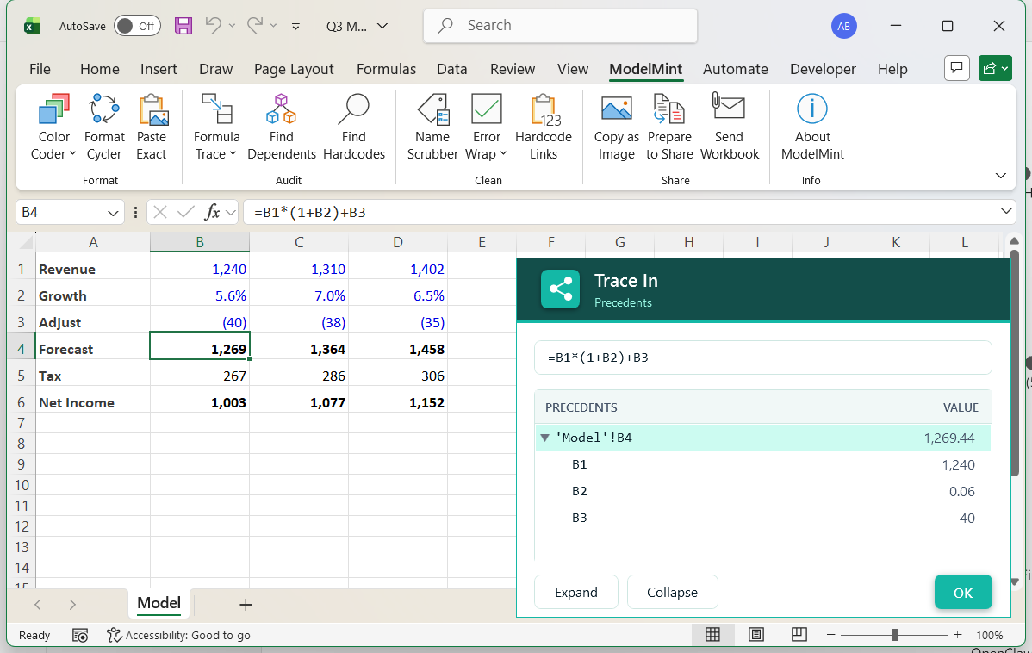Open the Formula Trace tool
1032x653 pixels.
click(x=216, y=127)
